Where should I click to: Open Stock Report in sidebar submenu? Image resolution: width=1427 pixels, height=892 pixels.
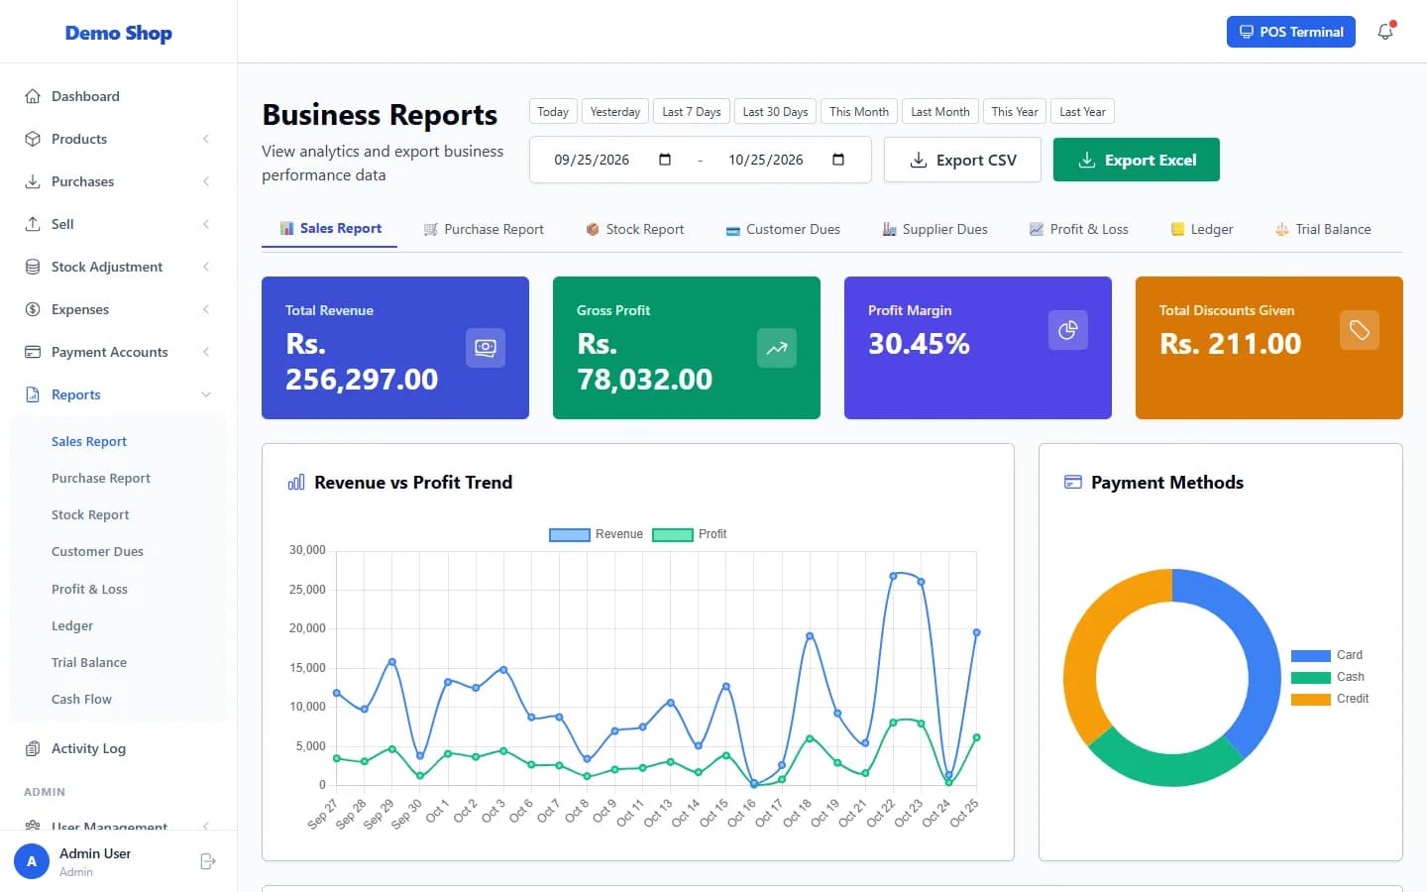click(90, 515)
